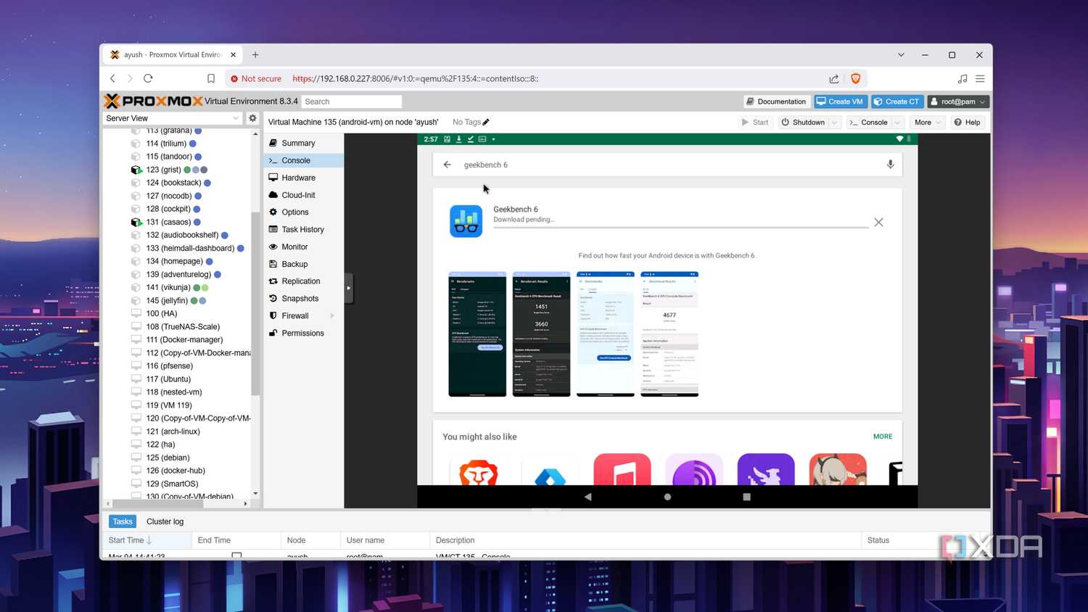Click the media music note icon
The image size is (1088, 612).
point(963,78)
